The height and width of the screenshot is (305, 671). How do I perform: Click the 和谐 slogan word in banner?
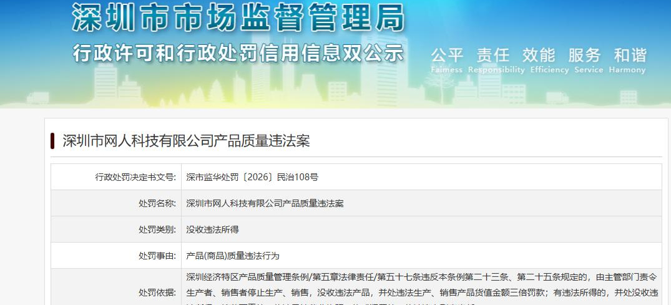click(x=630, y=55)
